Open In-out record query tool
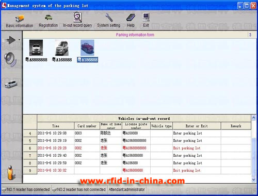 pyautogui.click(x=77, y=20)
